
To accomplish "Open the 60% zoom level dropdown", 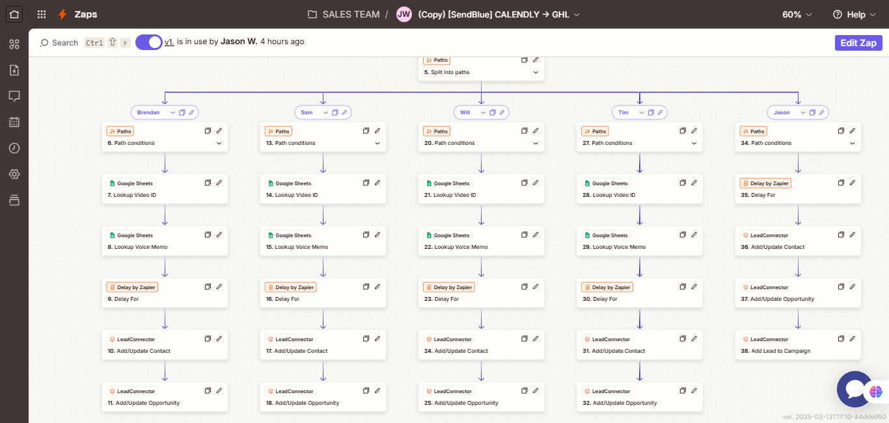I will click(x=797, y=14).
